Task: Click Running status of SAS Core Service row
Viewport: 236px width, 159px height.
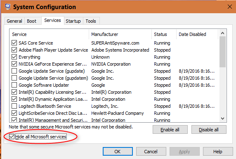Action: tap(162, 43)
